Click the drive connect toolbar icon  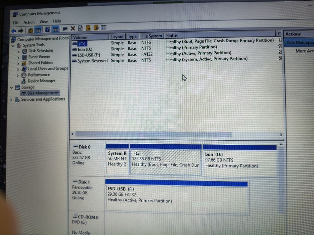(x=65, y=29)
